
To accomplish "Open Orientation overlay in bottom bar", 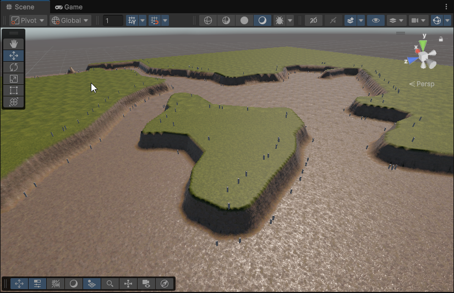I will [128, 284].
